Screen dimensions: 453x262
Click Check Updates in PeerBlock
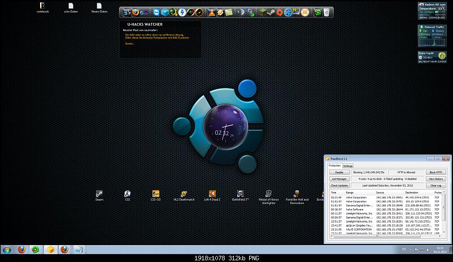(x=339, y=185)
